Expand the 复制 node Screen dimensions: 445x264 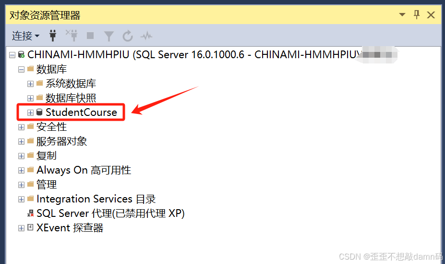coord(21,156)
